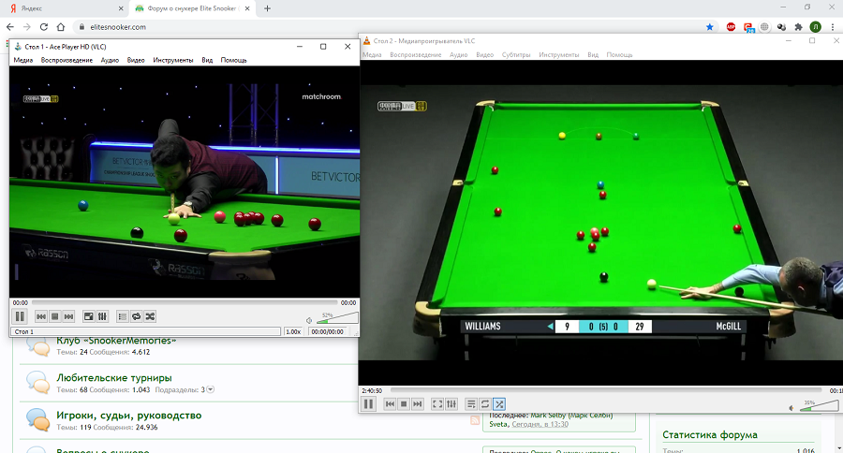
Task: Click the 1.00x playback speed field
Action: tap(293, 331)
